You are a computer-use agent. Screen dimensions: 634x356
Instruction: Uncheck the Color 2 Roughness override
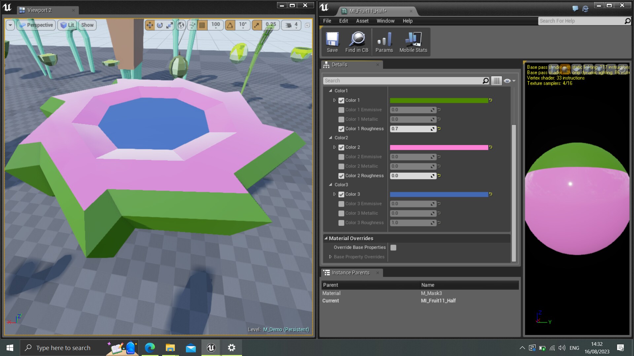[x=341, y=176]
